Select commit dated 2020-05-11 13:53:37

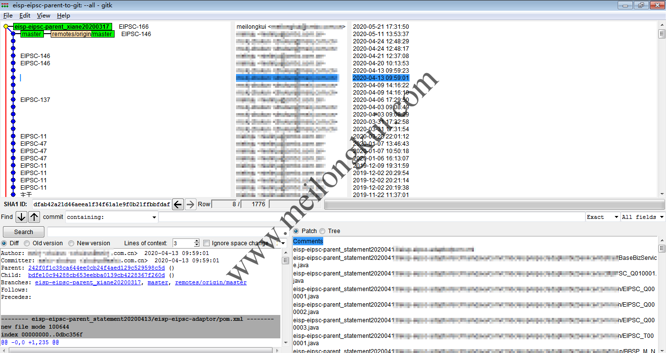[x=381, y=34]
